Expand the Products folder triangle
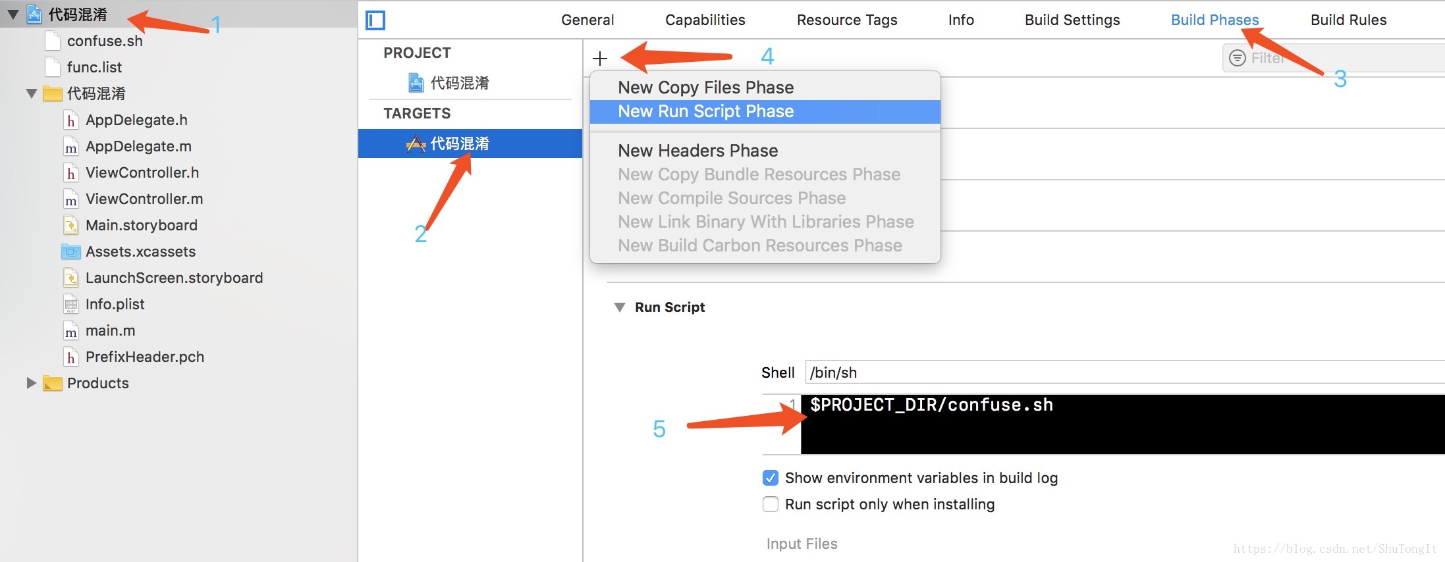Image resolution: width=1445 pixels, height=562 pixels. 31,383
